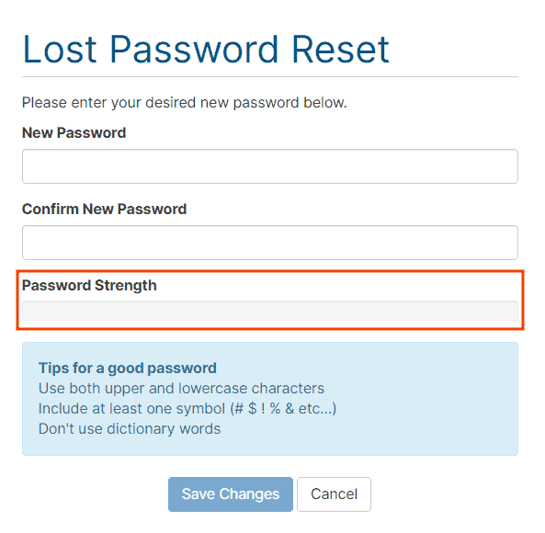
Task: Click the New Password field label
Action: tap(74, 132)
